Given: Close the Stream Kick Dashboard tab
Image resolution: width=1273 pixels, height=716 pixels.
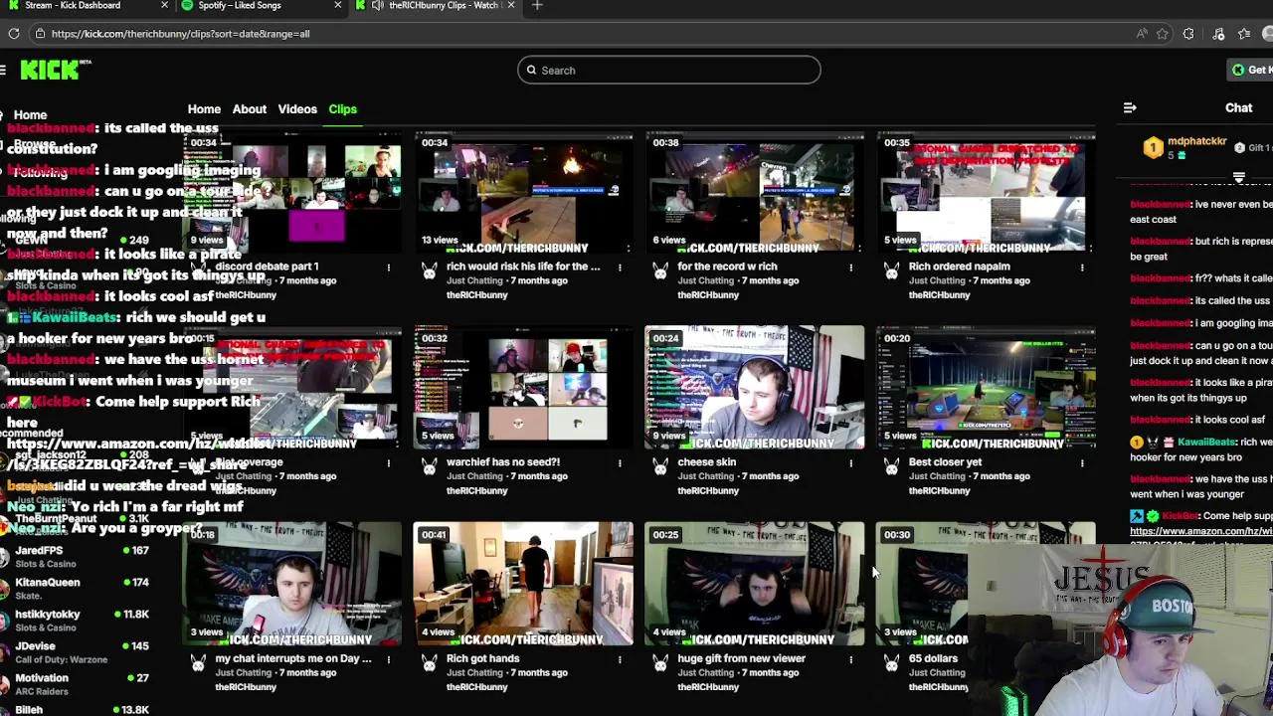Looking at the screenshot, I should pos(164,6).
